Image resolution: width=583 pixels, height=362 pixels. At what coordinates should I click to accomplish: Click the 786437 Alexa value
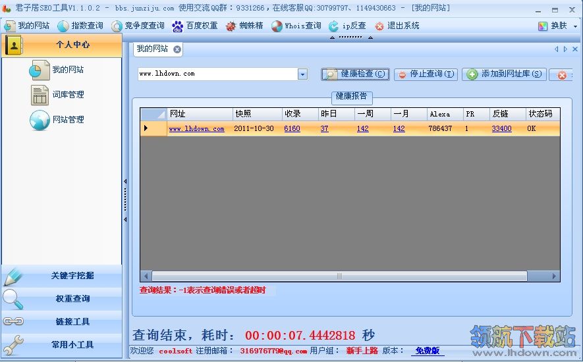point(440,128)
